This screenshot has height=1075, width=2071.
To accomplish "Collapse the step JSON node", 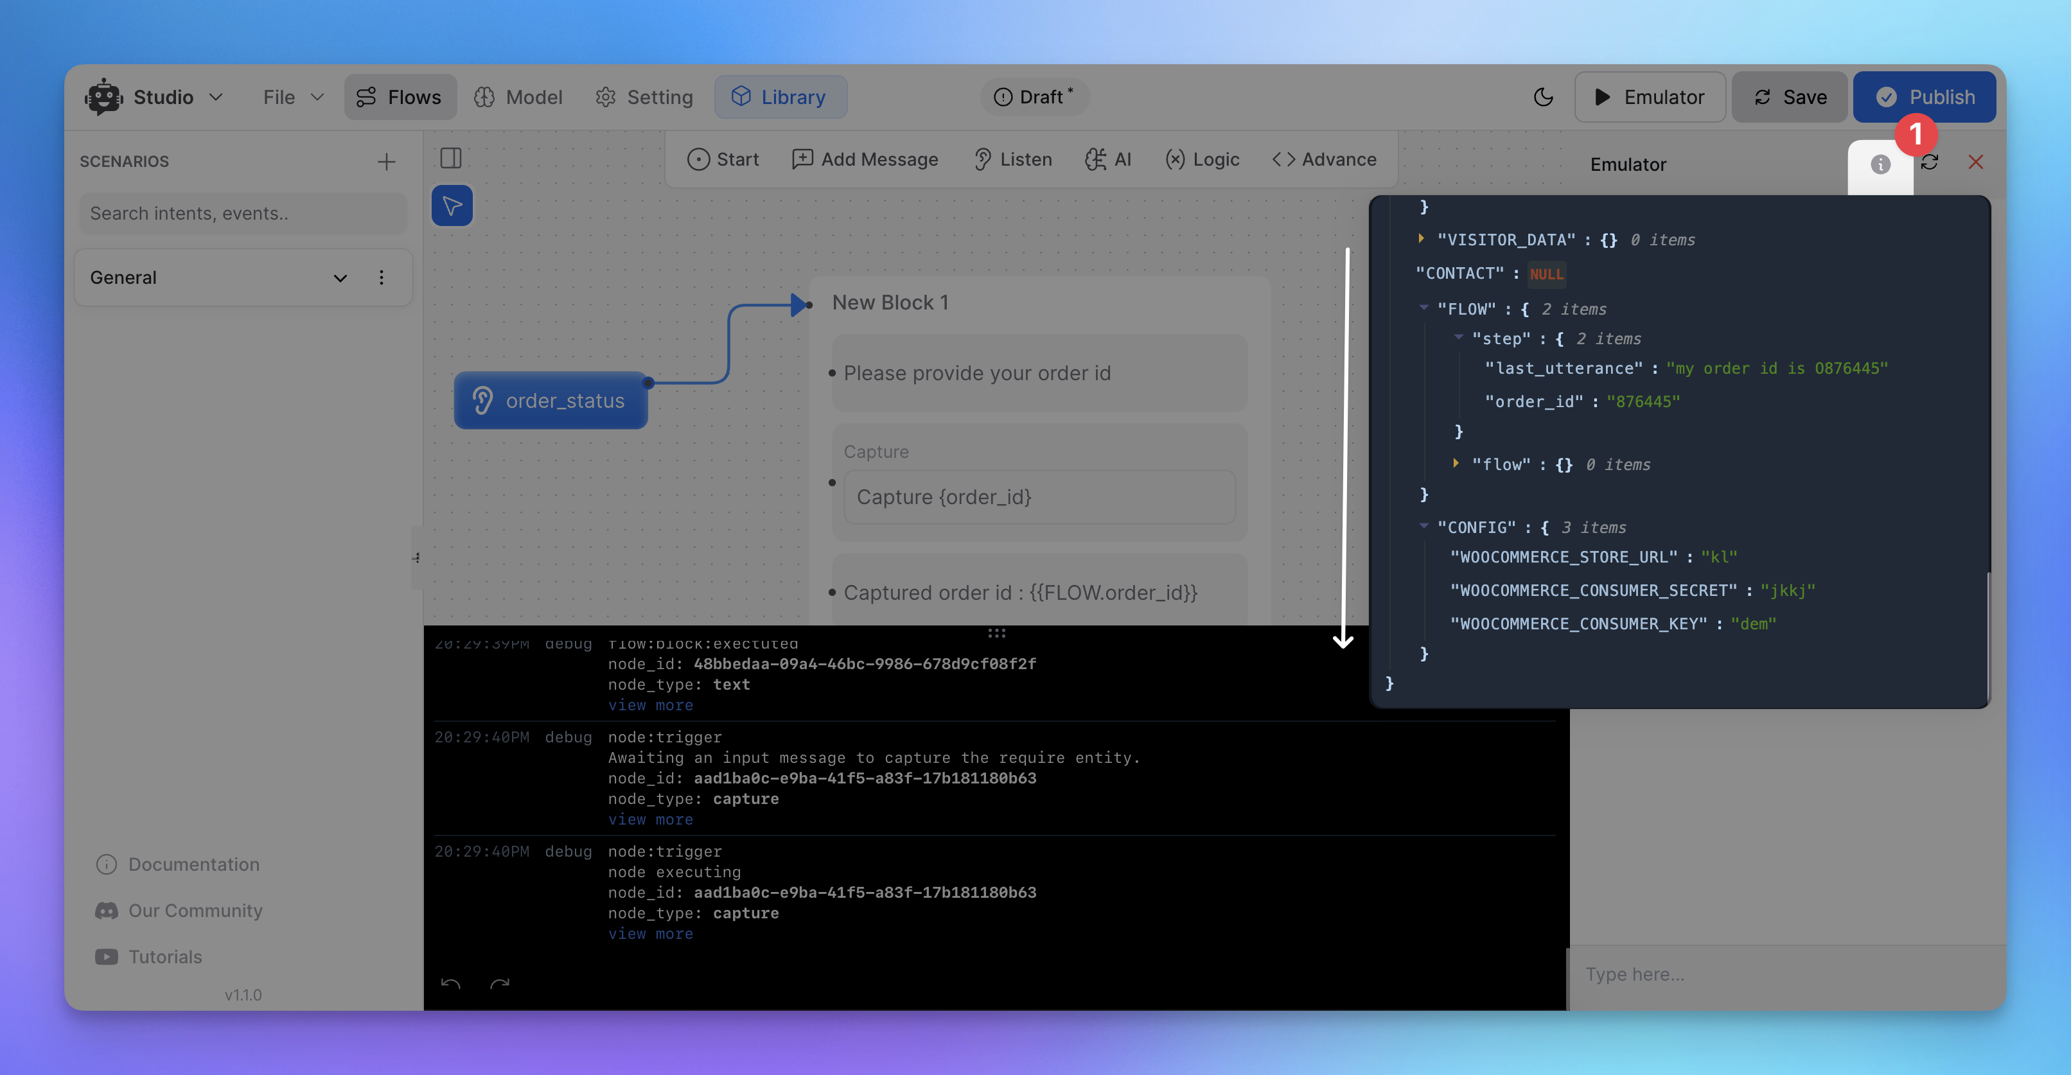I will click(x=1458, y=337).
